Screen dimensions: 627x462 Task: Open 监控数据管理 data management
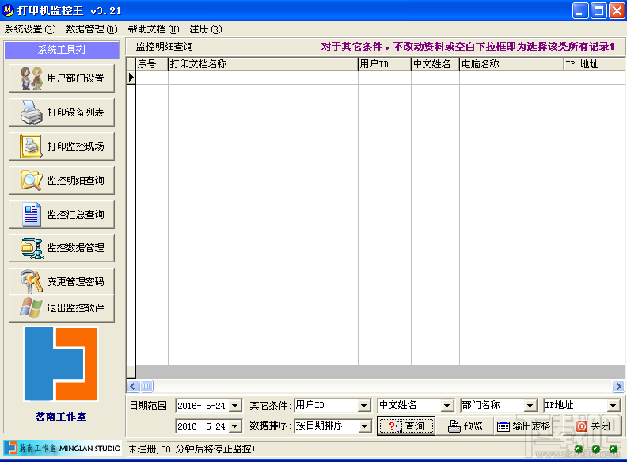click(62, 248)
